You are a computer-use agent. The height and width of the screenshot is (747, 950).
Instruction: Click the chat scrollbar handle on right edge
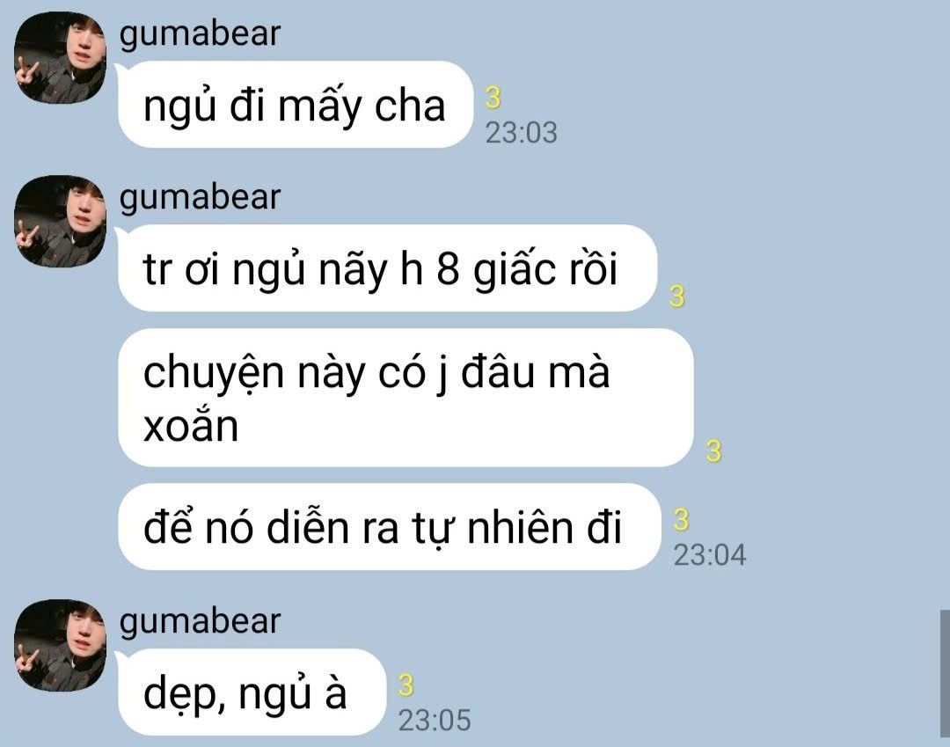click(945, 673)
